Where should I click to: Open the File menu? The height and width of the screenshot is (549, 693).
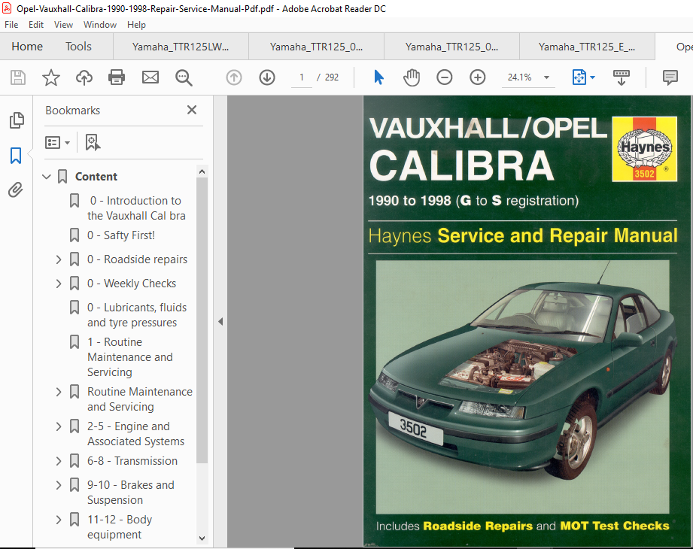11,25
